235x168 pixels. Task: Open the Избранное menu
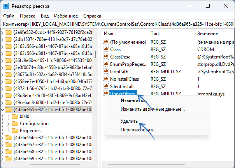pos(66,16)
